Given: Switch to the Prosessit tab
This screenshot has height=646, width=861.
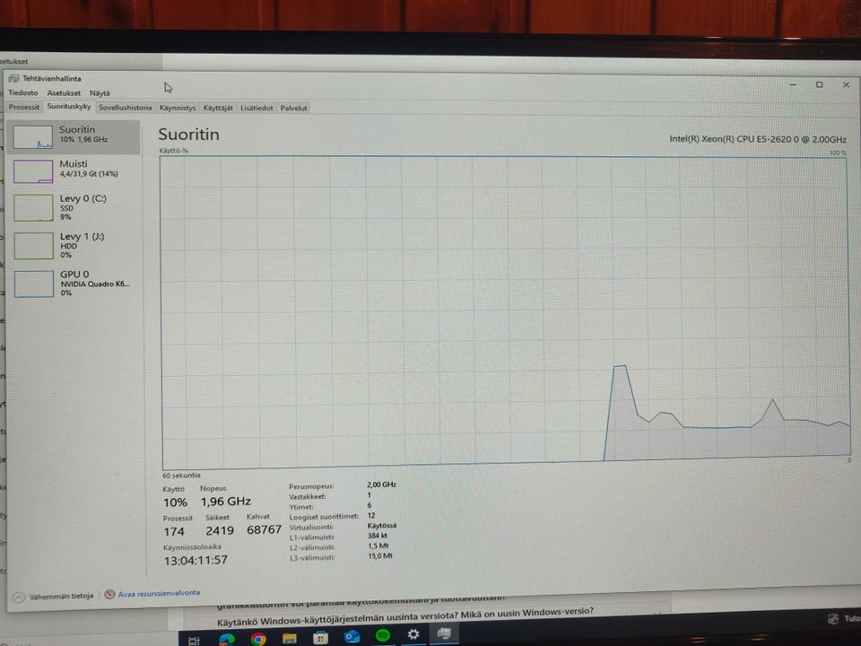Looking at the screenshot, I should (x=24, y=107).
